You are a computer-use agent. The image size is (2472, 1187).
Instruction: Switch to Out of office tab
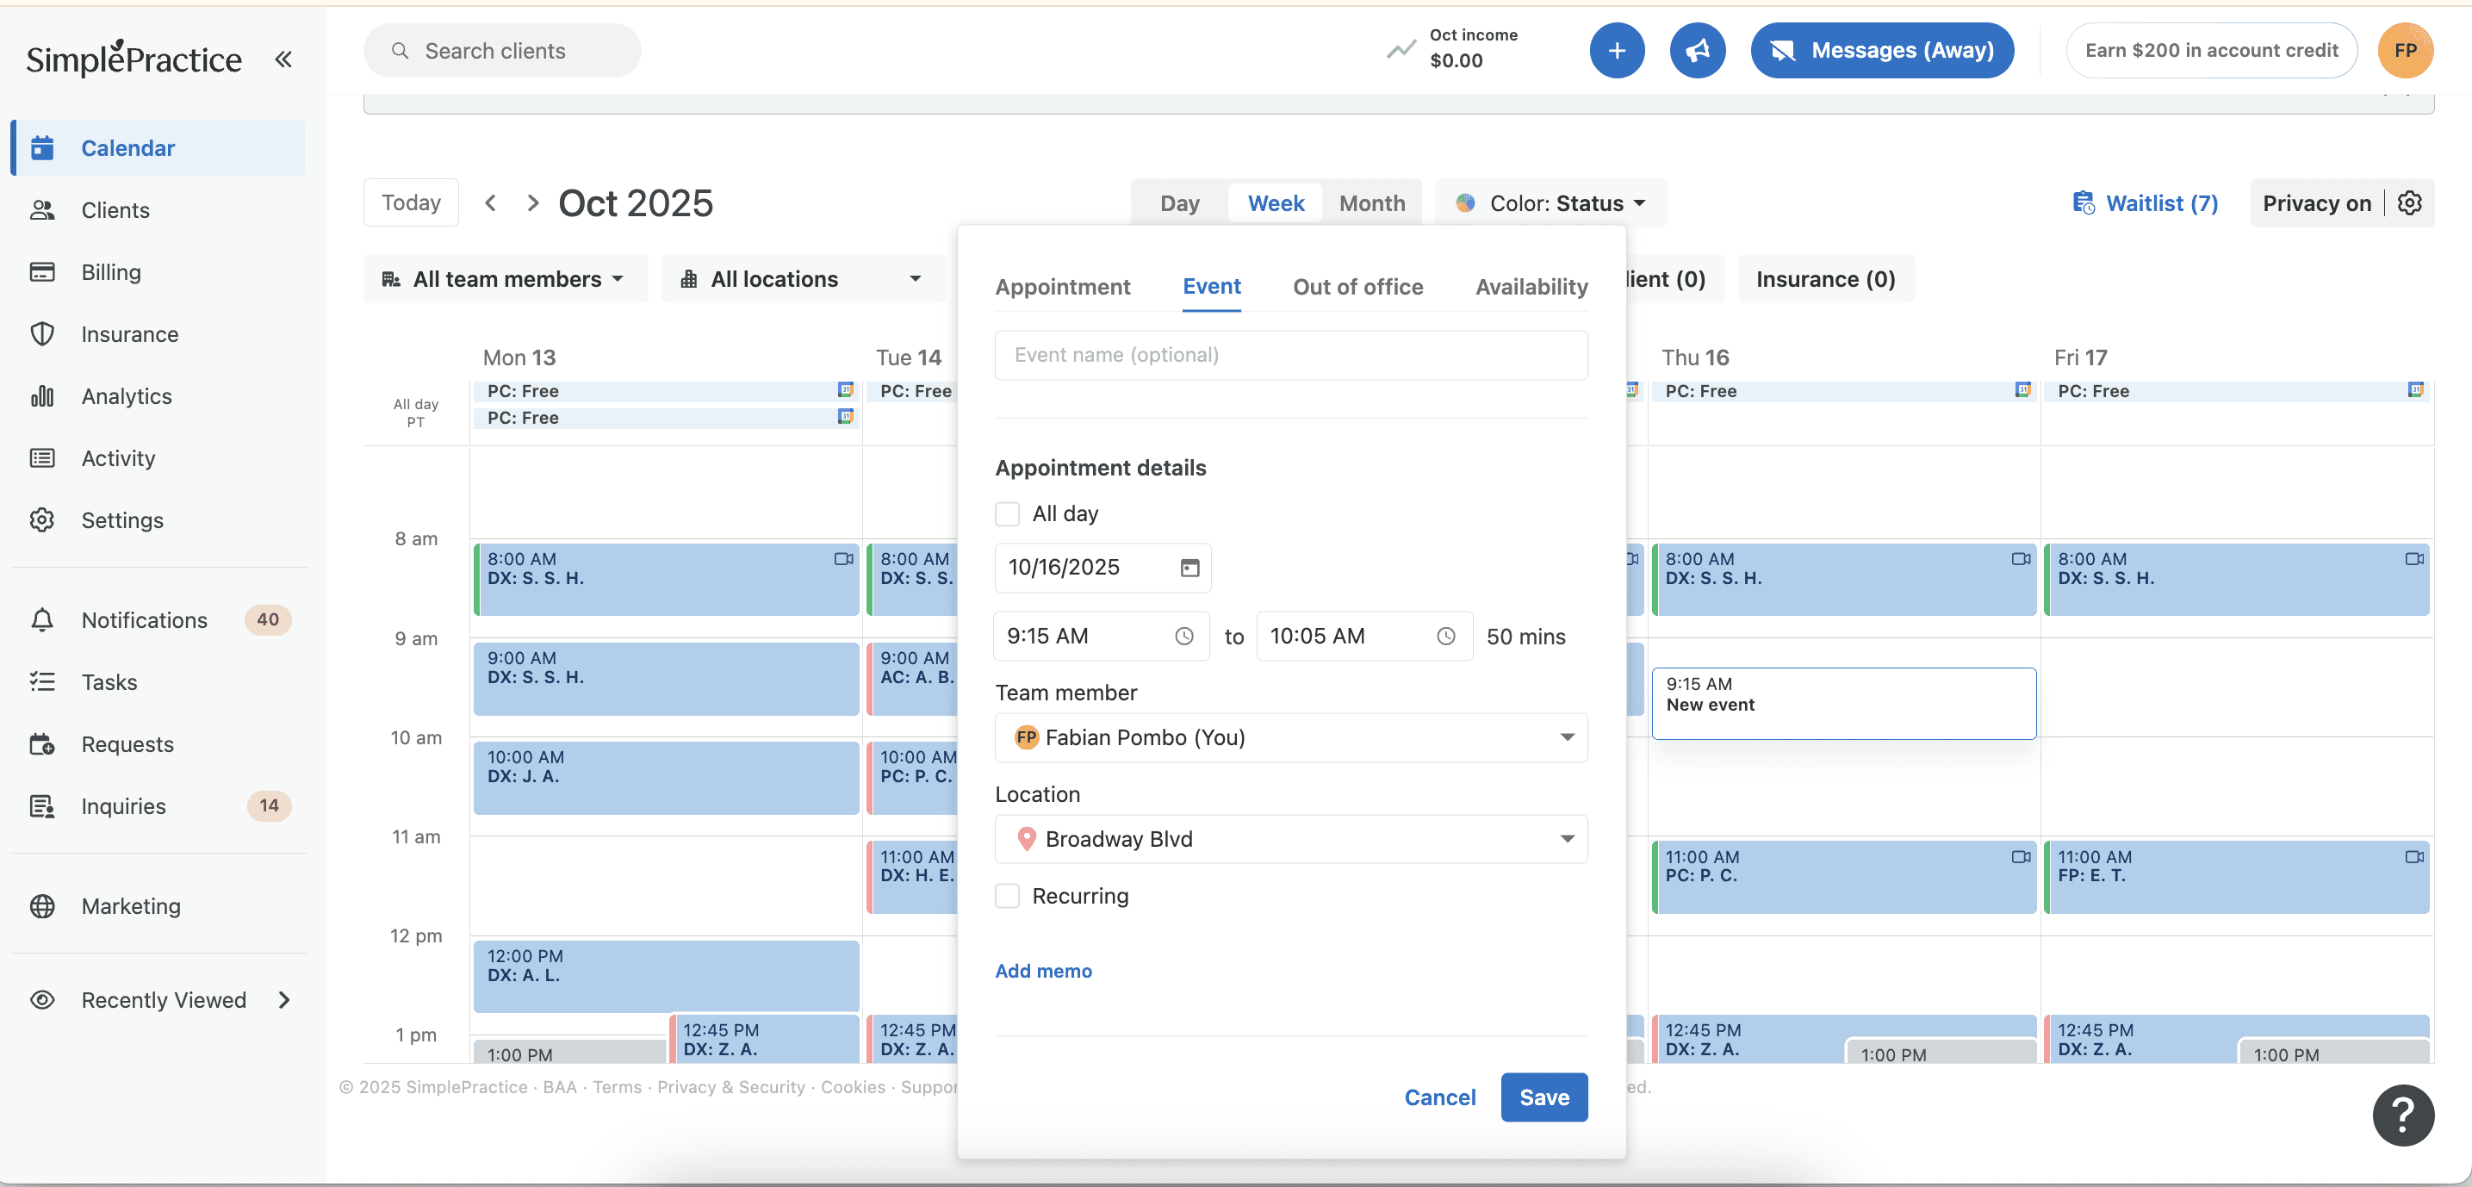point(1357,287)
